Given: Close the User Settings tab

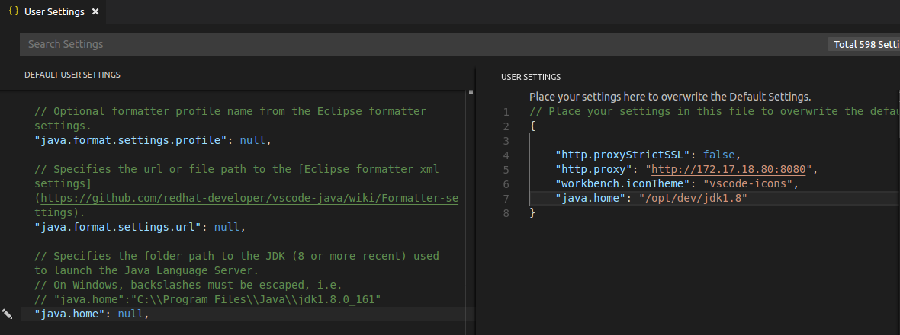Looking at the screenshot, I should point(95,11).
